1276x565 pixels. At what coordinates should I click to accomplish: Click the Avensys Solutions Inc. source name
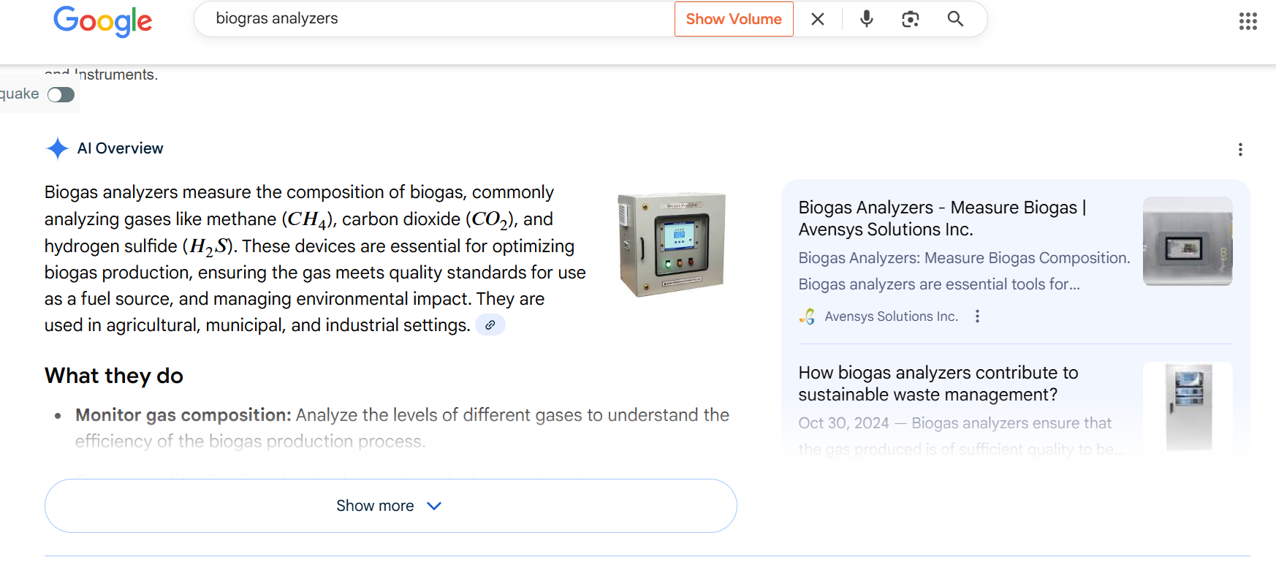pyautogui.click(x=891, y=316)
